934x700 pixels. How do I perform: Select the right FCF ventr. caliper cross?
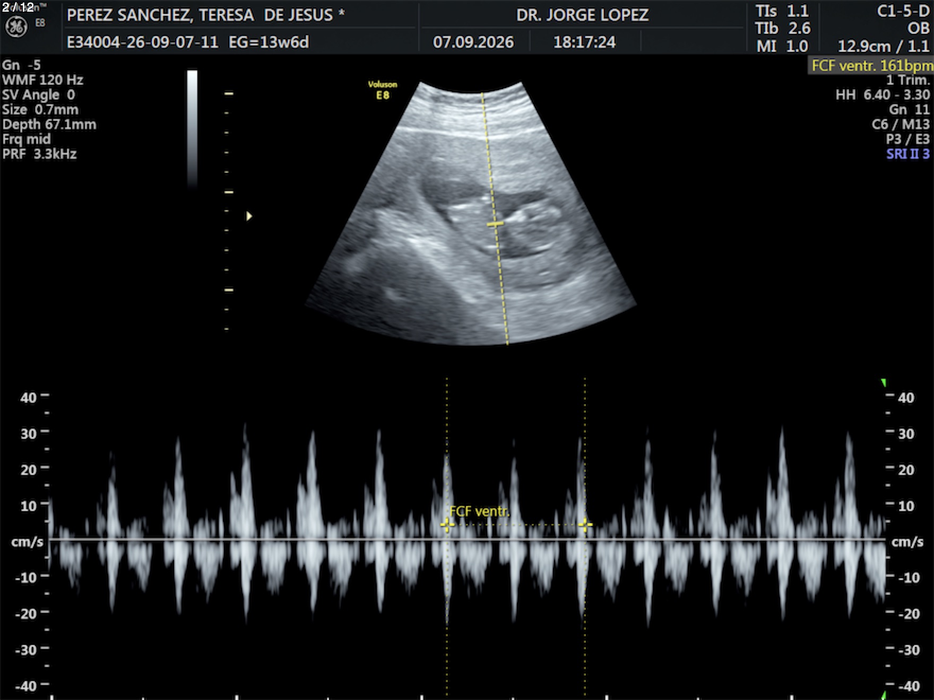click(x=585, y=525)
